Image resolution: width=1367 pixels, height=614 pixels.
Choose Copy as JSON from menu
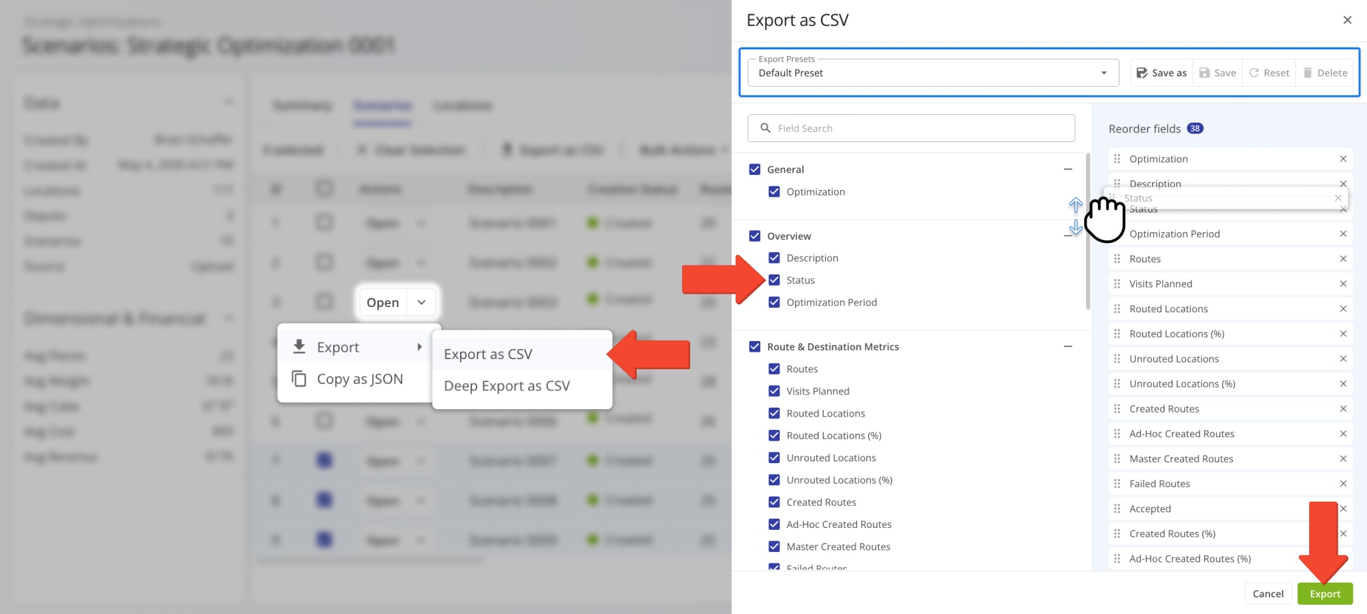coord(359,379)
